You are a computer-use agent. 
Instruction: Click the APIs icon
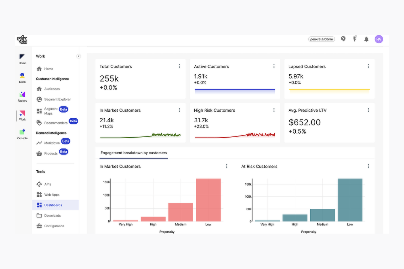pyautogui.click(x=39, y=184)
